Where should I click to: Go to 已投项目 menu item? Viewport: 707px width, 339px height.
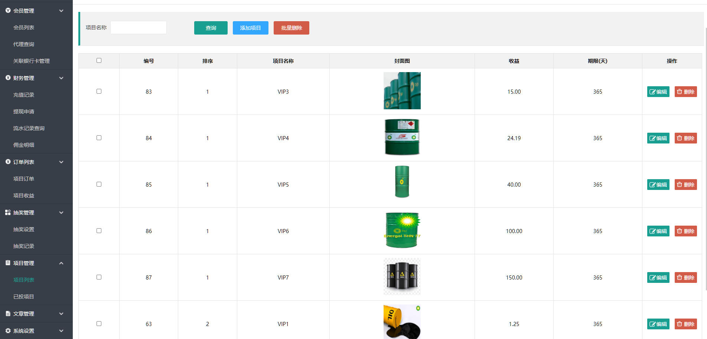[x=24, y=297]
